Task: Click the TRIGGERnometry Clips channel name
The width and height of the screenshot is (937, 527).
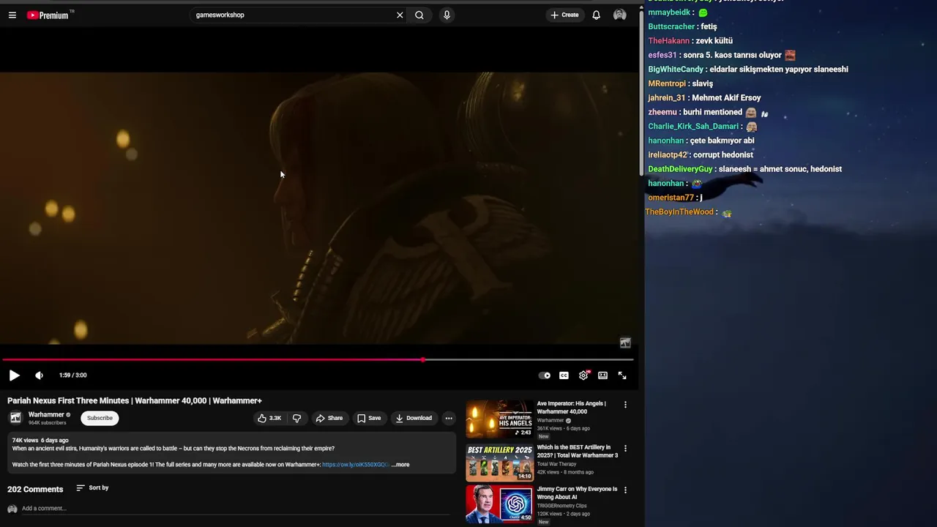Action: point(562,506)
